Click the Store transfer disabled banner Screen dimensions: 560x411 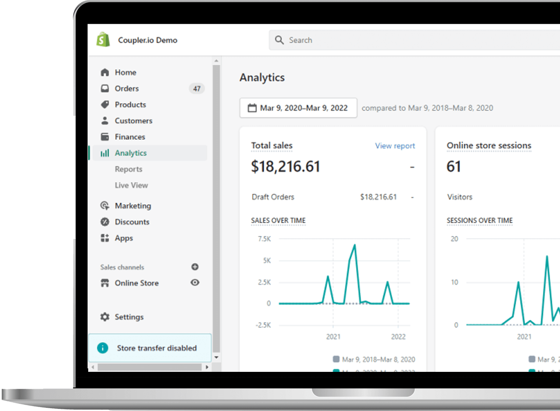pos(150,348)
